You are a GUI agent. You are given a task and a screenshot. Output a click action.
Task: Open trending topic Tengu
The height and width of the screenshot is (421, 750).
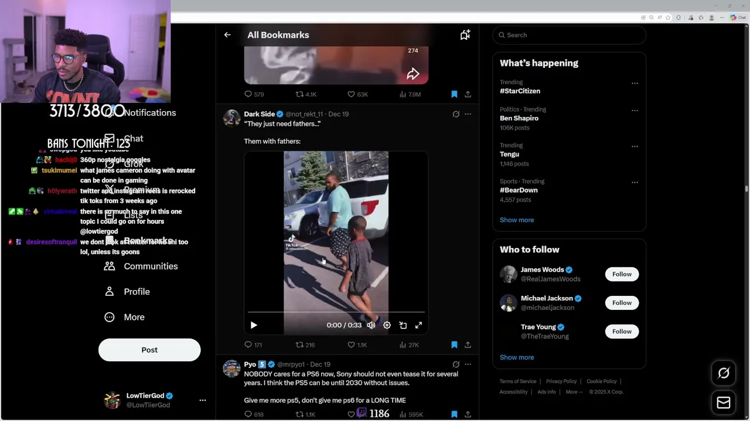point(509,154)
